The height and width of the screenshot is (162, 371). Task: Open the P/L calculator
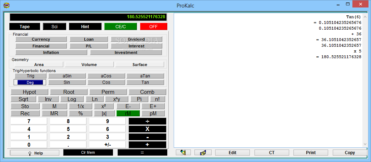89,46
